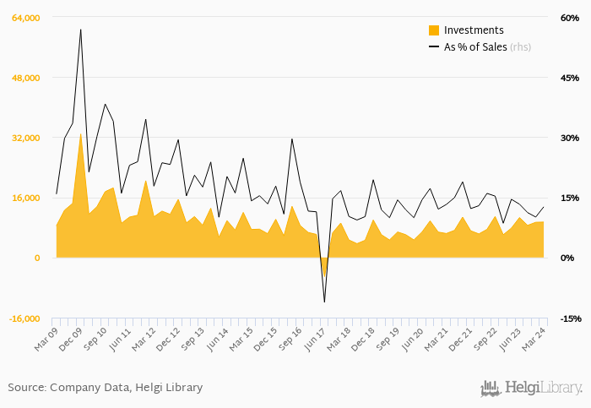
Task: Click the lowest dip of the black line
Action: 324,302
